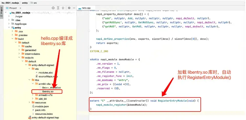This screenshot has height=120, width=246.
Task: Expand the cache folder chevron
Action: [19, 46]
